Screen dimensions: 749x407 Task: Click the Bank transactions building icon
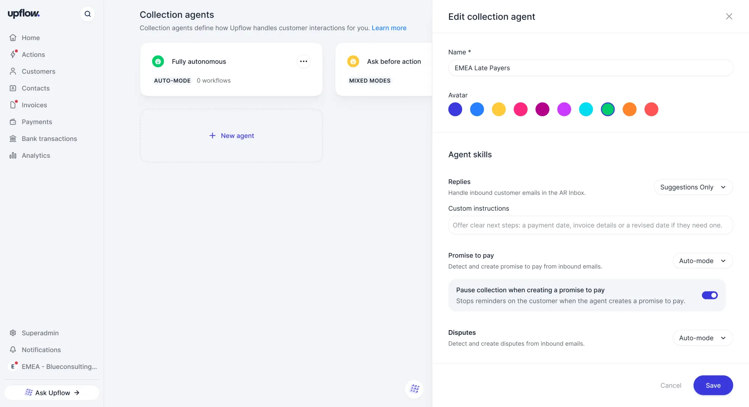point(13,138)
